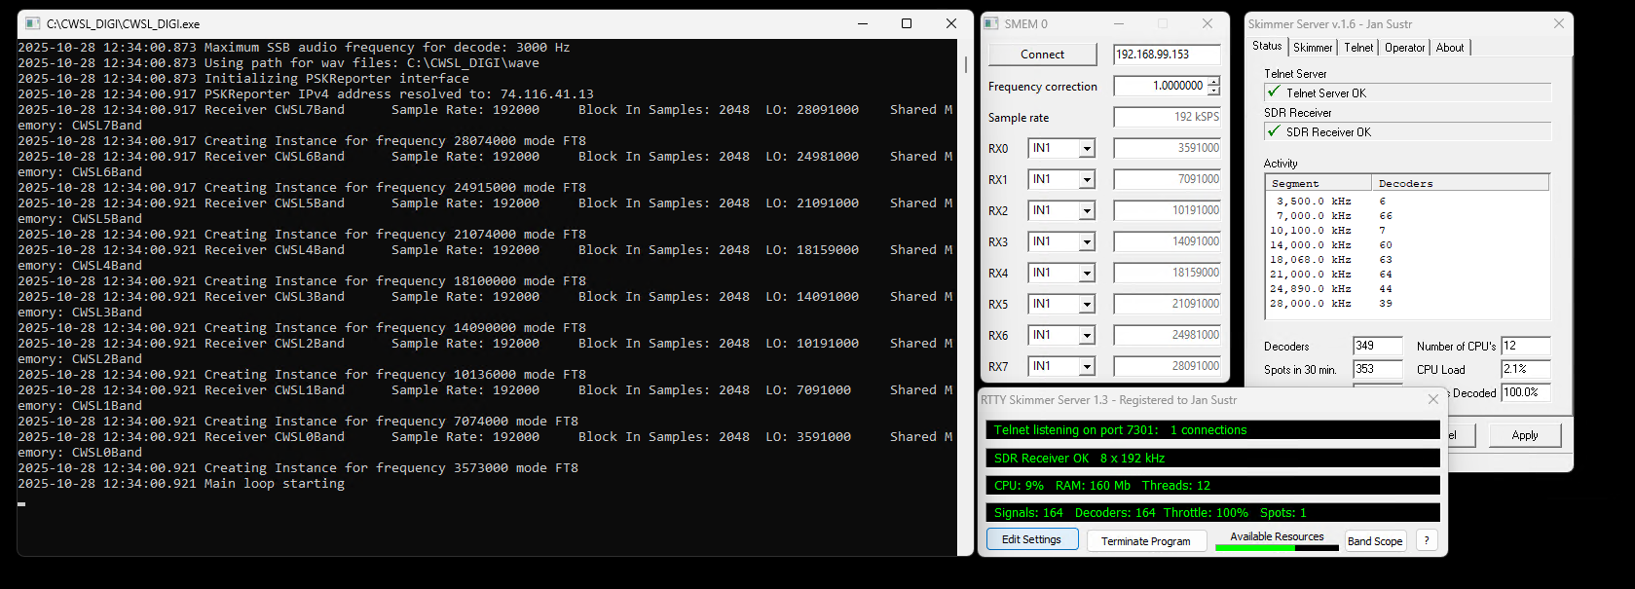Click the CWSL_DIGI console window icon
The image size is (1635, 589).
tap(32, 23)
